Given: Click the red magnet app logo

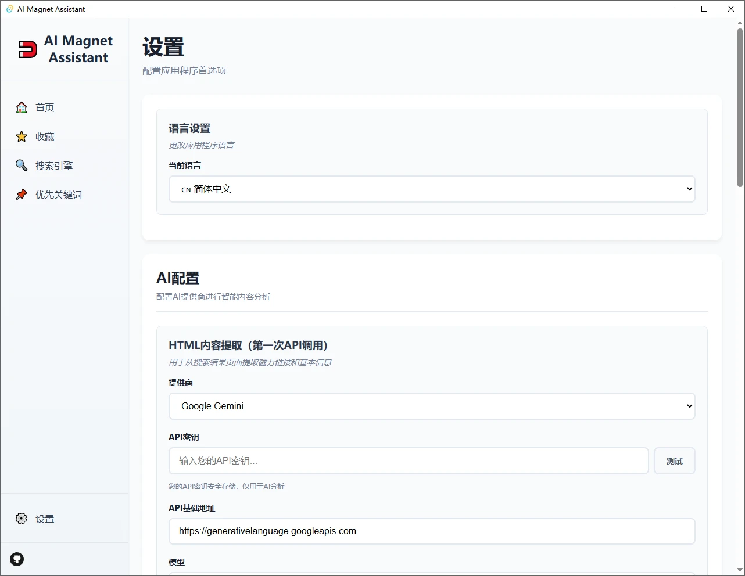Looking at the screenshot, I should tap(27, 49).
